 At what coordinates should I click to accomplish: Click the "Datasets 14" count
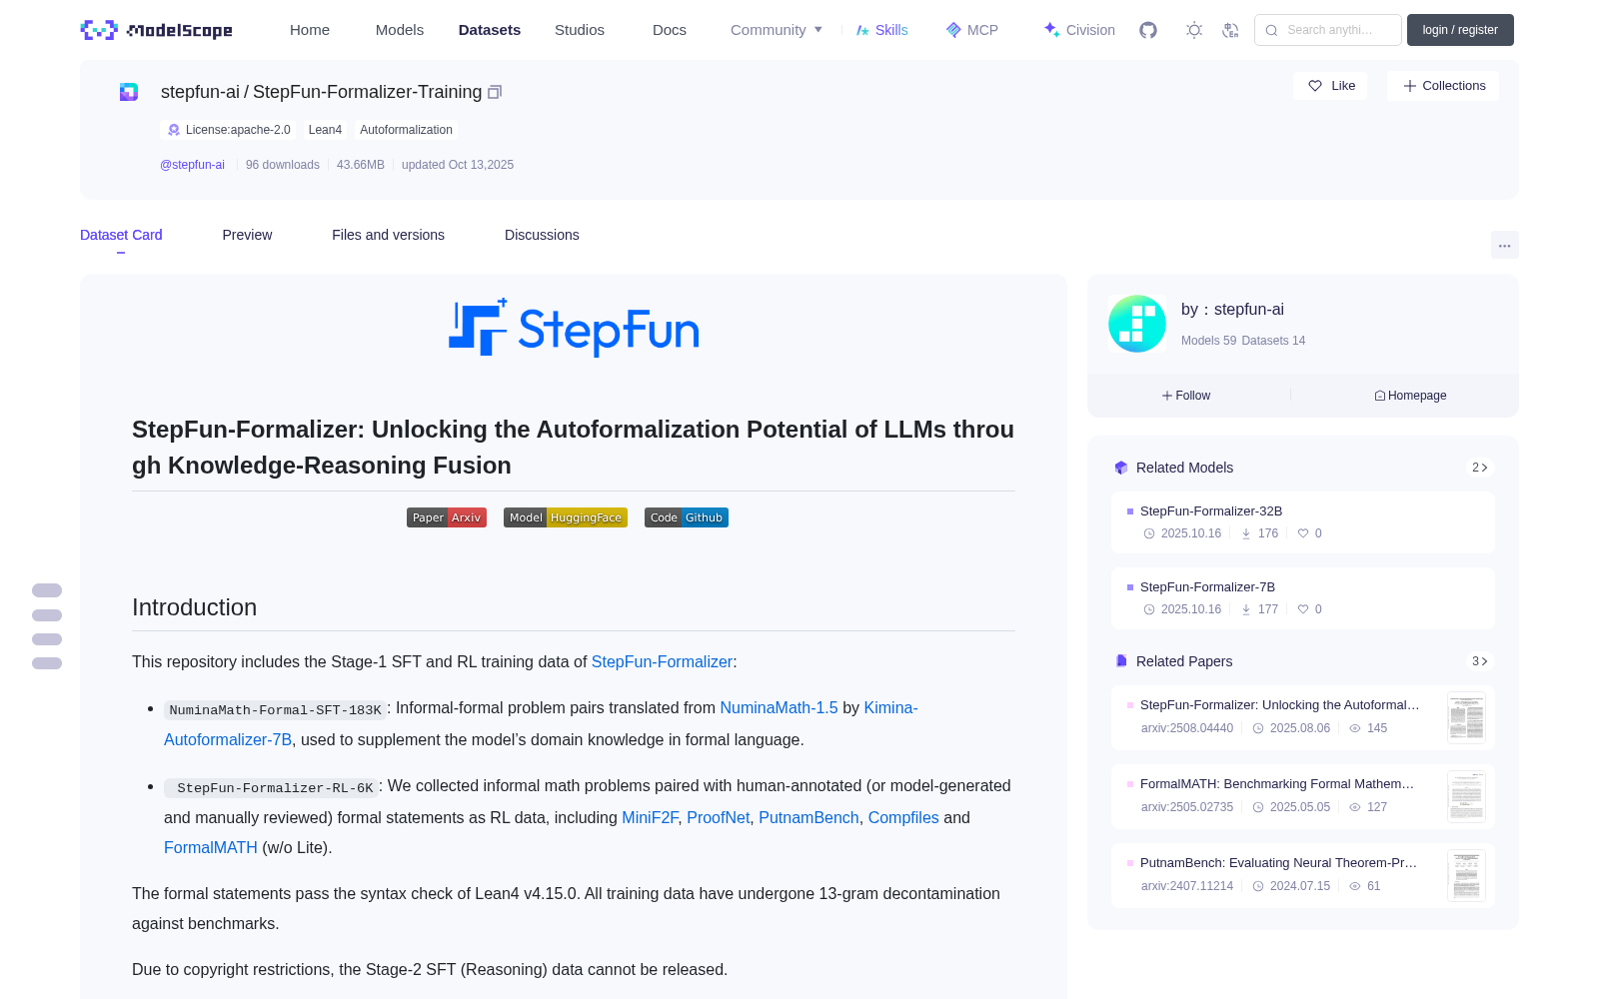click(1273, 341)
